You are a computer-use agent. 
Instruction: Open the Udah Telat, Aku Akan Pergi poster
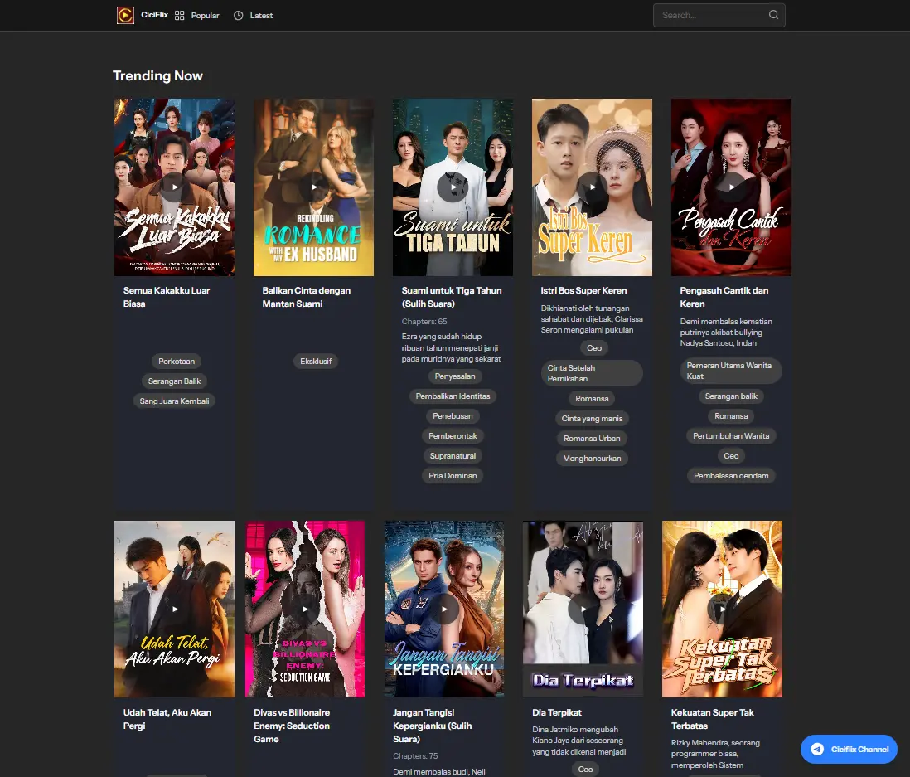174,608
